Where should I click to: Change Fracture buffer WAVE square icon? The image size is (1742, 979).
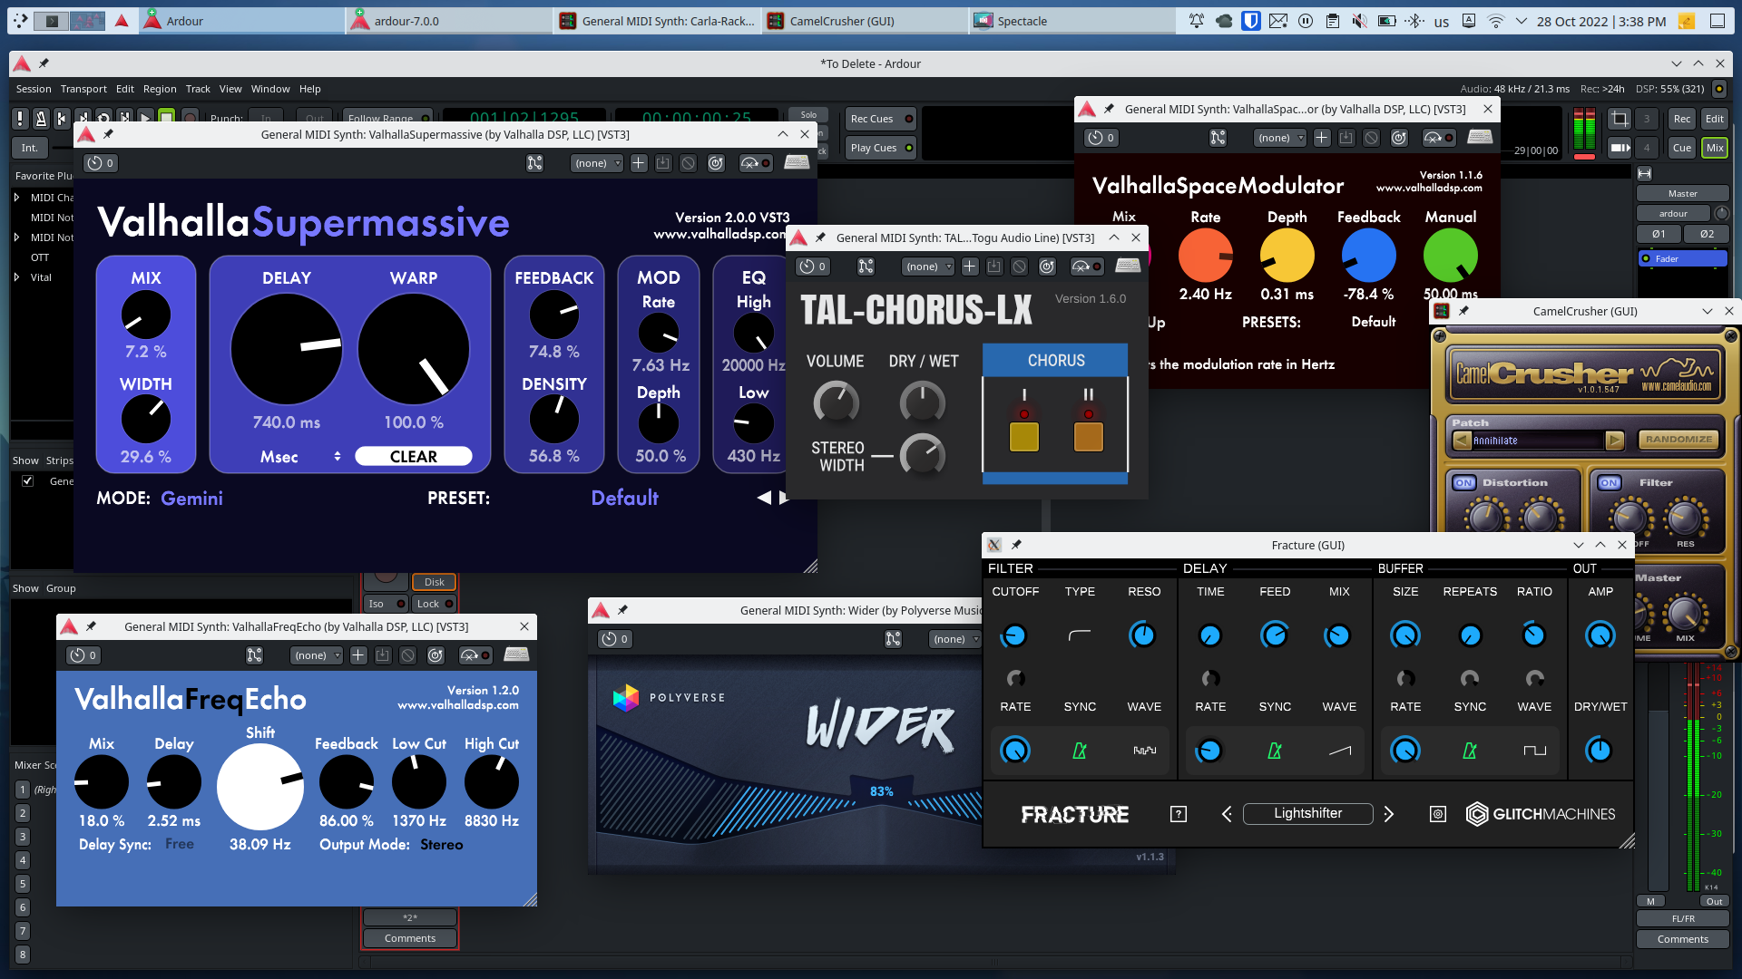tap(1534, 751)
